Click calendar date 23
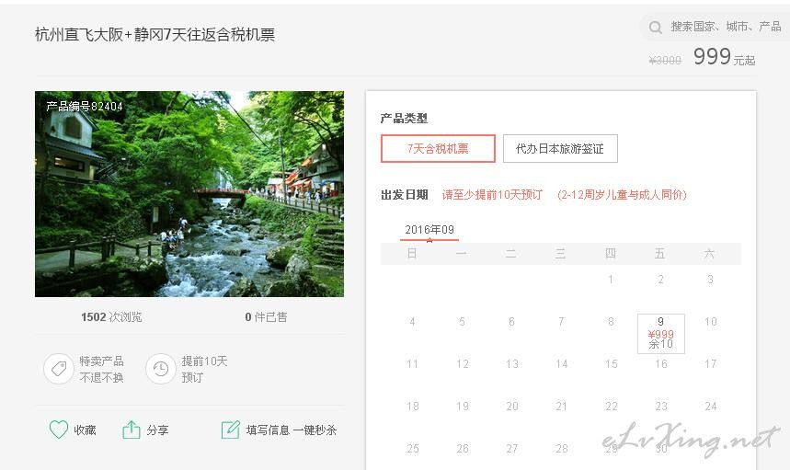Viewport: 790px width, 470px height. pos(661,406)
